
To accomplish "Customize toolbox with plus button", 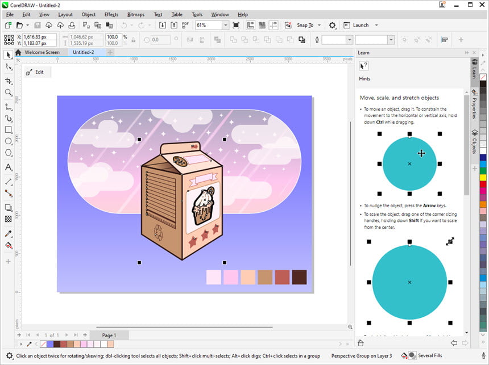I will [x=9, y=261].
